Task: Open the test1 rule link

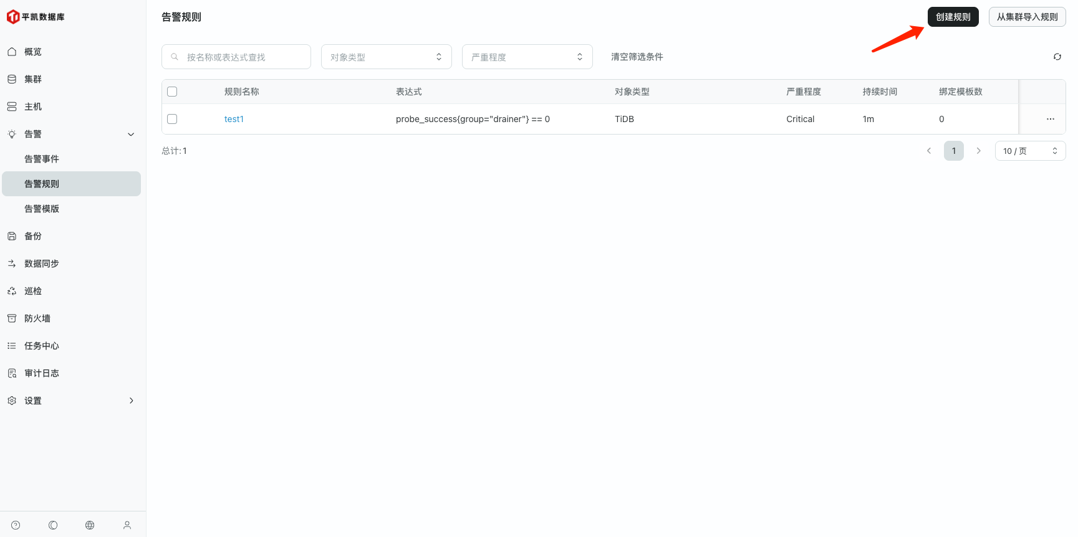Action: pos(234,119)
